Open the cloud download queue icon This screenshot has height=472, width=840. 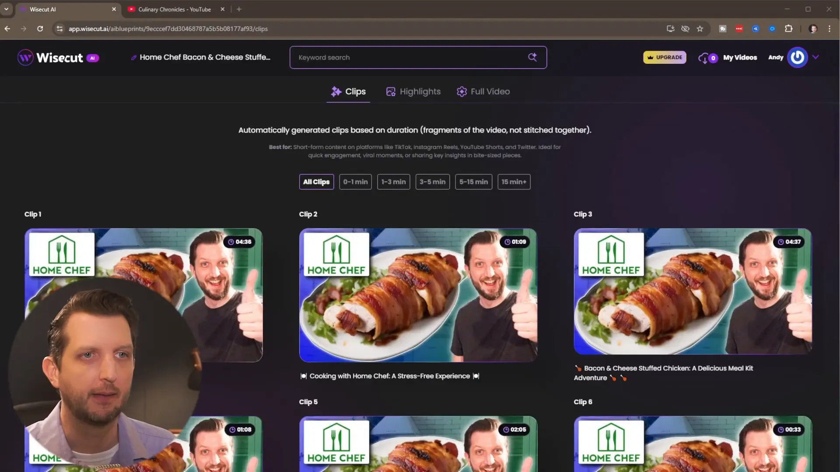click(x=703, y=58)
